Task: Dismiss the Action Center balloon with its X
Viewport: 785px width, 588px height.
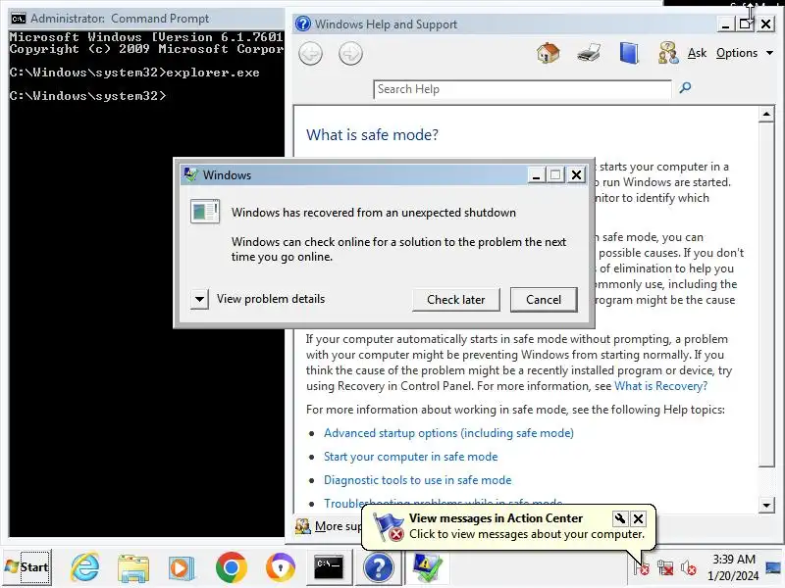Action: coord(639,518)
